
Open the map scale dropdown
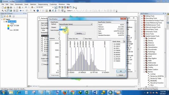coord(53,7)
